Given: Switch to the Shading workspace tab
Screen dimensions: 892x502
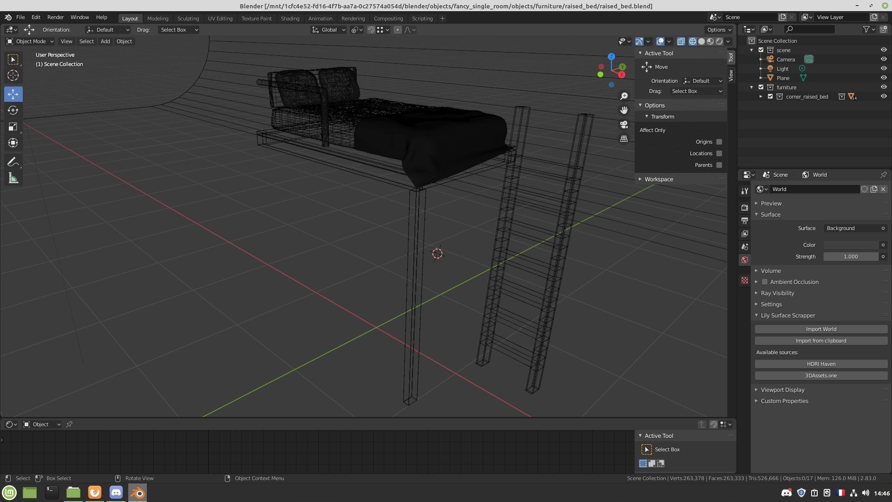Looking at the screenshot, I should [x=290, y=19].
